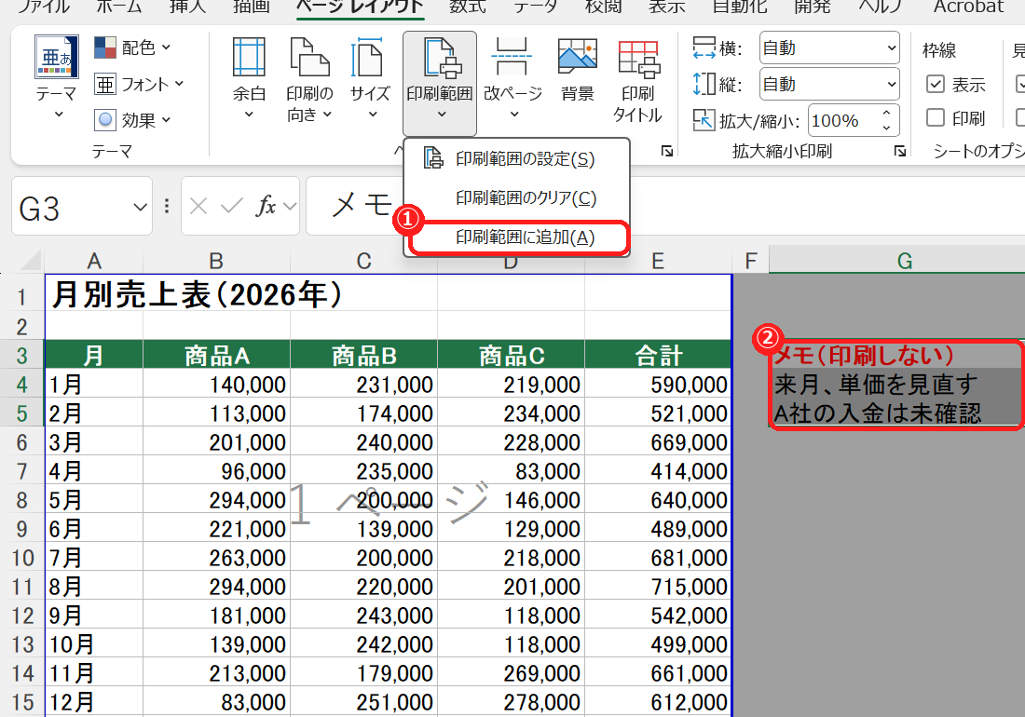Screen dimensions: 1025x717
Task: Open the 配色 color scheme menu
Action: tap(132, 47)
